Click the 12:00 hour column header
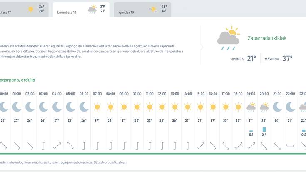This screenshot has width=306, height=172. click(162, 94)
